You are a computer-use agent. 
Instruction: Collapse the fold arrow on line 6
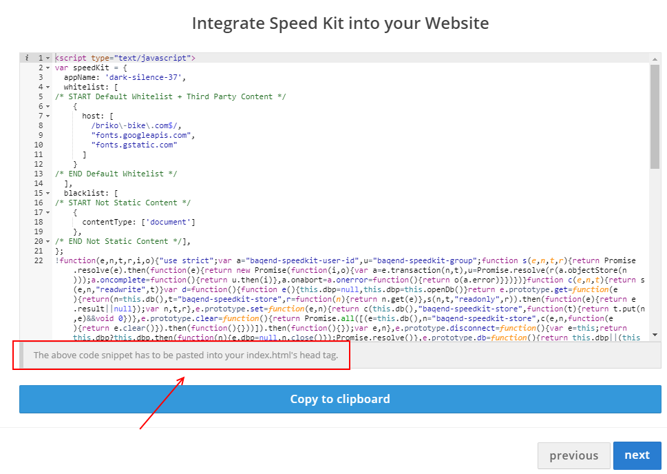coord(47,107)
